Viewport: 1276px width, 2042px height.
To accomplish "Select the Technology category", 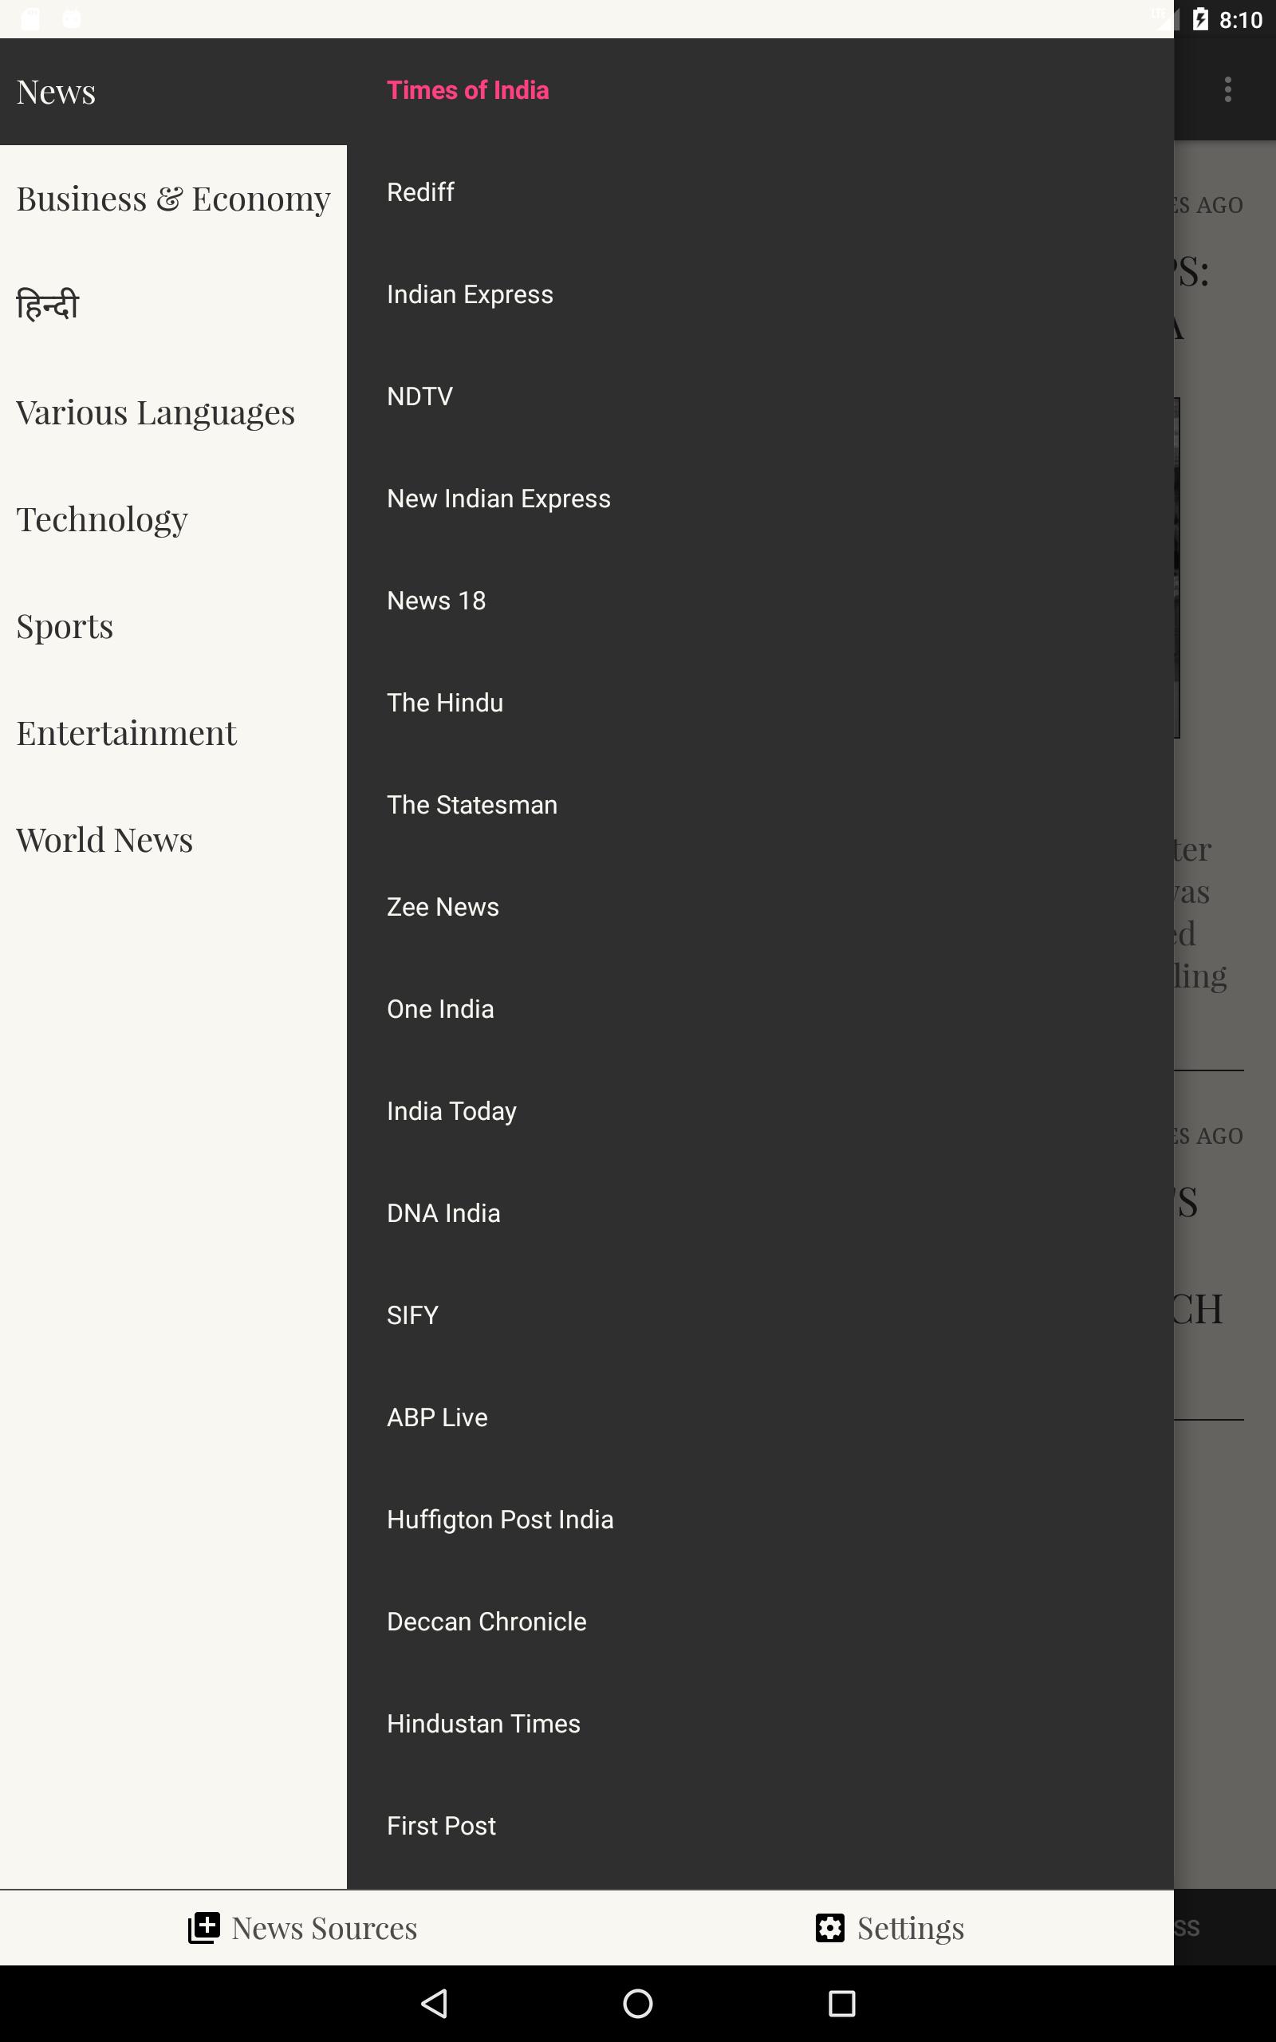I will (173, 519).
